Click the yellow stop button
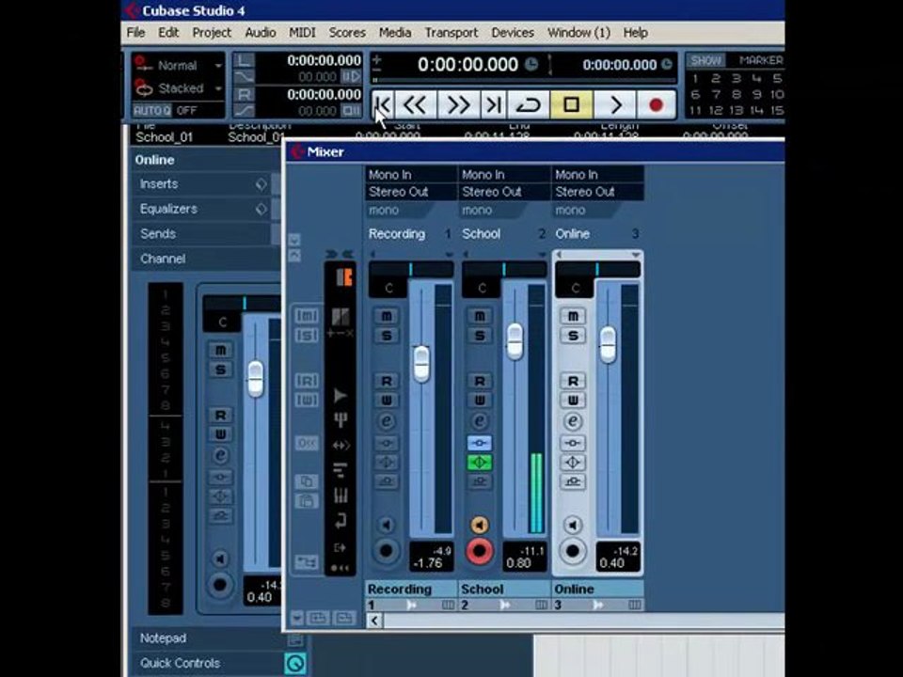 [571, 104]
